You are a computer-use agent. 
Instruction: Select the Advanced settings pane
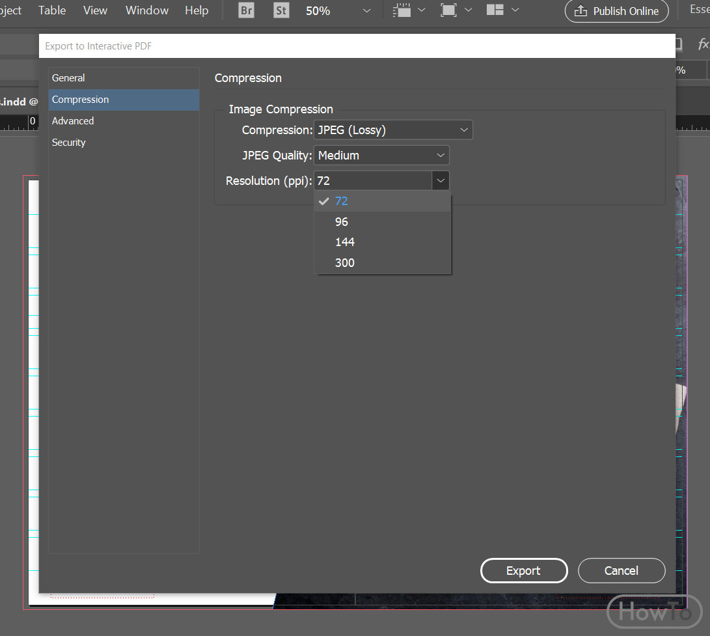72,120
